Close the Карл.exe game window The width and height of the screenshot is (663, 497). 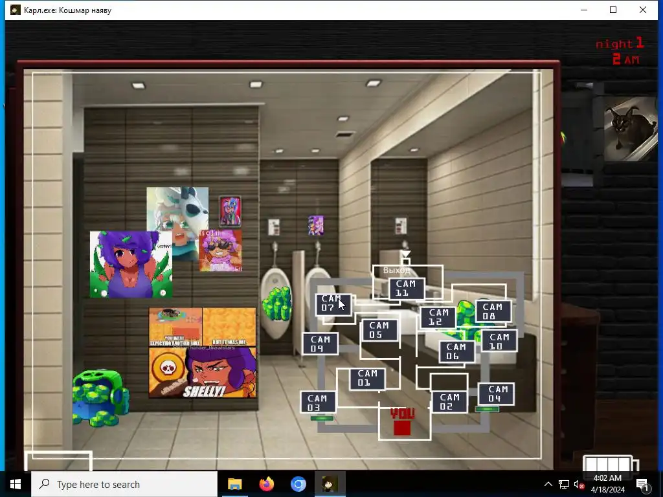click(643, 10)
